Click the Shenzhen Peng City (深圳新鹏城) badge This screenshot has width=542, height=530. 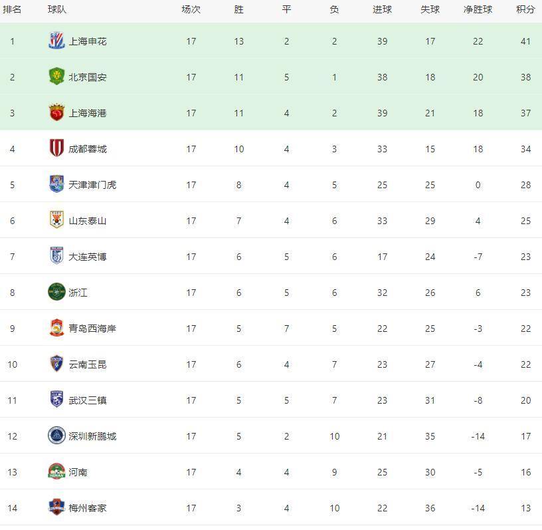(56, 436)
